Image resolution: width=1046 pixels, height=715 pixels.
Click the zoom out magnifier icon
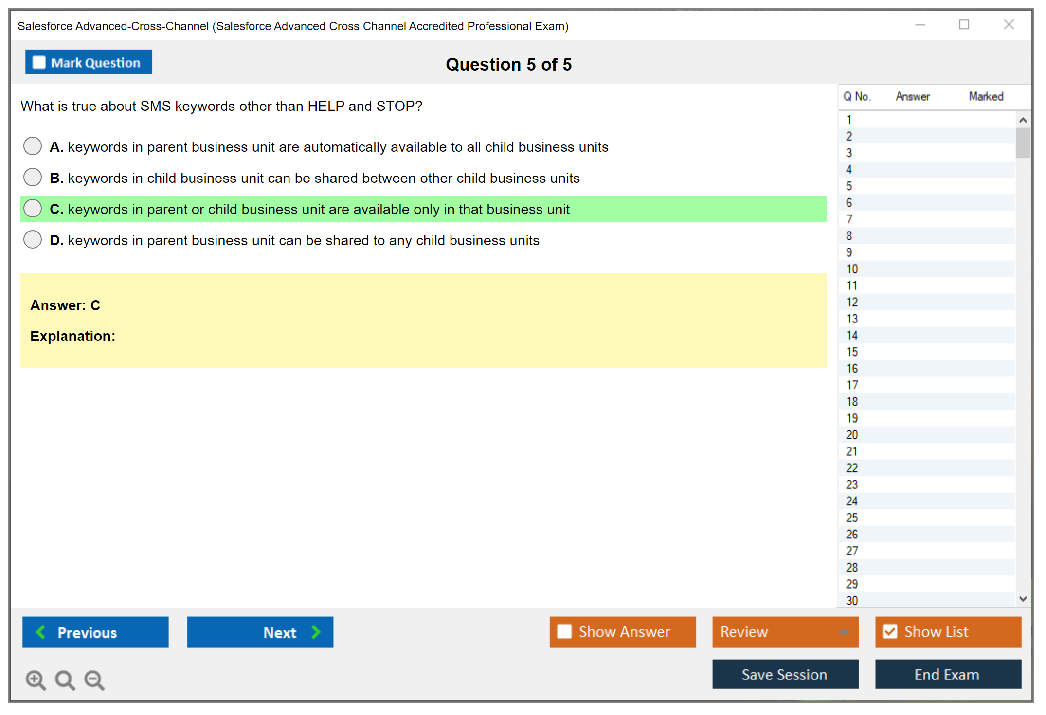(x=94, y=679)
